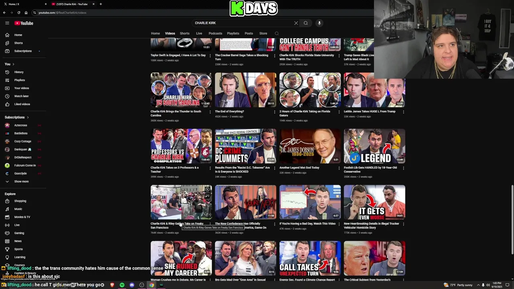514x289 pixels.
Task: Go back in browser history
Action: [4, 12]
